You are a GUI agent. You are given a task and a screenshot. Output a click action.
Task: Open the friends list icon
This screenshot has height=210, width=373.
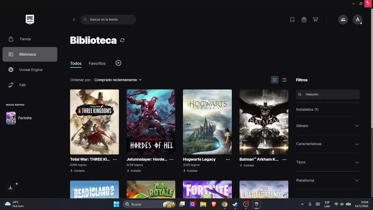[343, 20]
